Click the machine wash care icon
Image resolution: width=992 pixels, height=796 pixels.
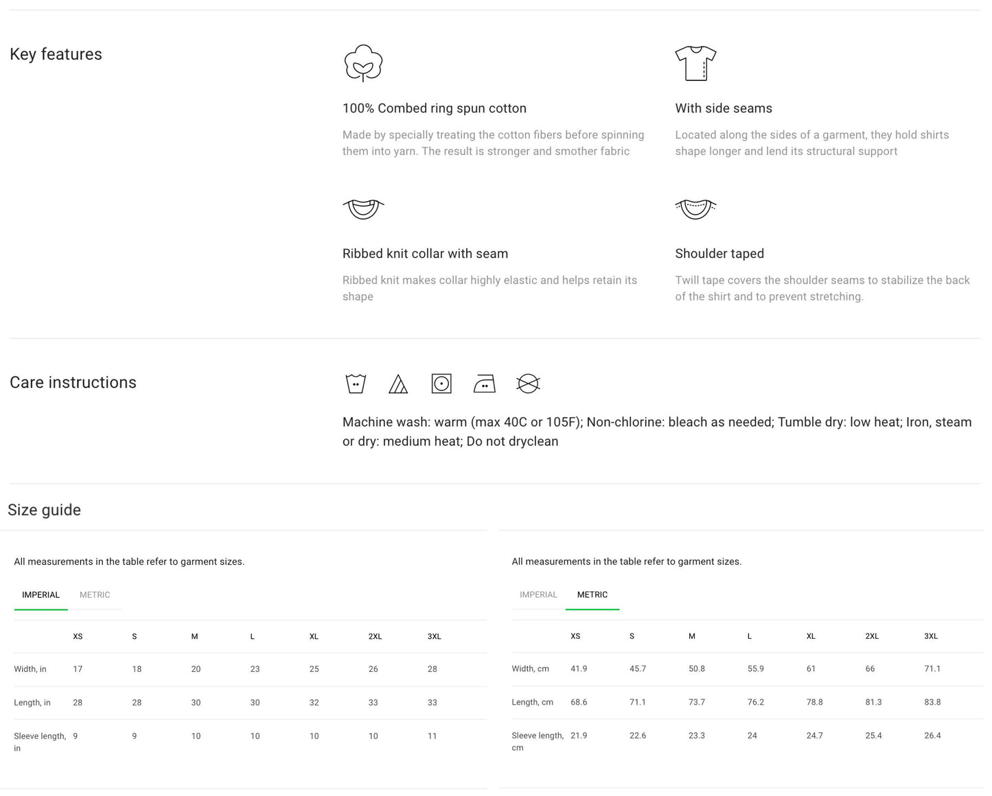click(356, 384)
